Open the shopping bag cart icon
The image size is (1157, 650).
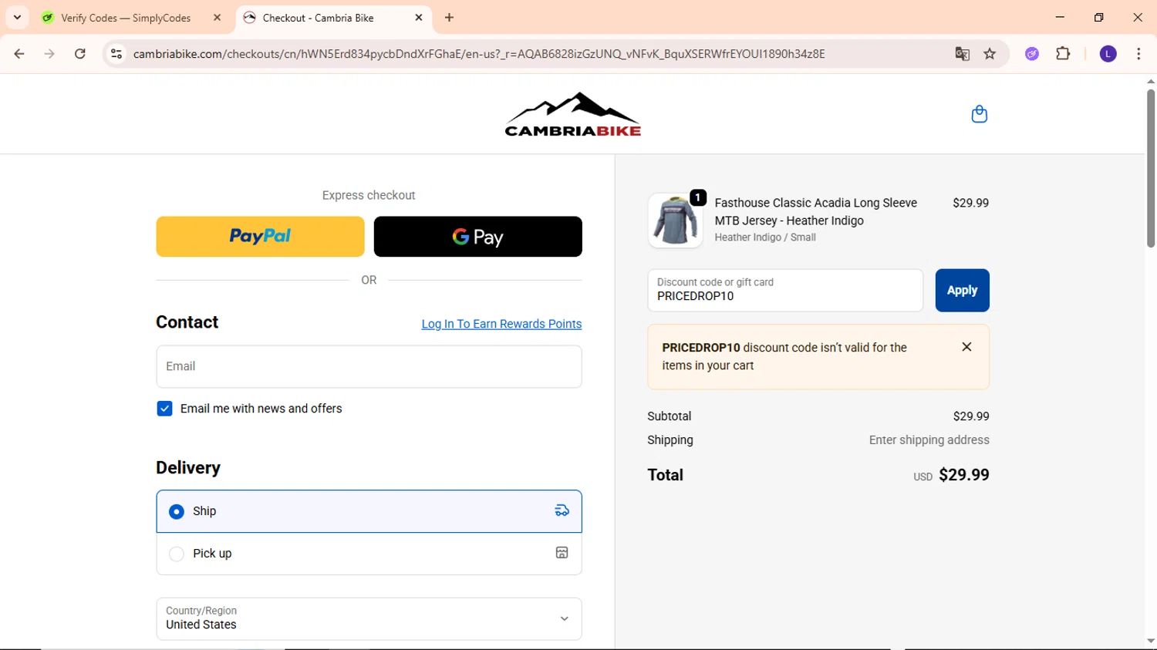click(979, 114)
